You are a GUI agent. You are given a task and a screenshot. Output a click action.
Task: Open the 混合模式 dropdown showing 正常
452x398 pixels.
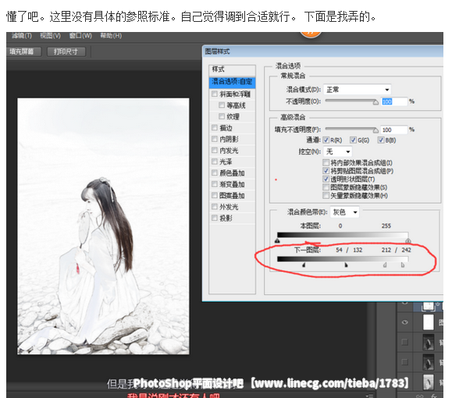pyautogui.click(x=358, y=90)
